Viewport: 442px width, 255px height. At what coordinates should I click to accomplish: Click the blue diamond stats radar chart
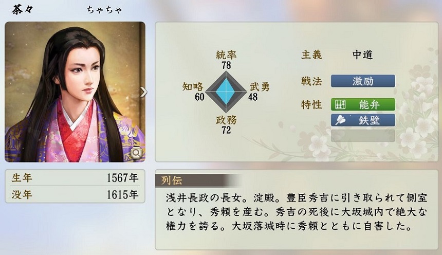click(x=226, y=92)
